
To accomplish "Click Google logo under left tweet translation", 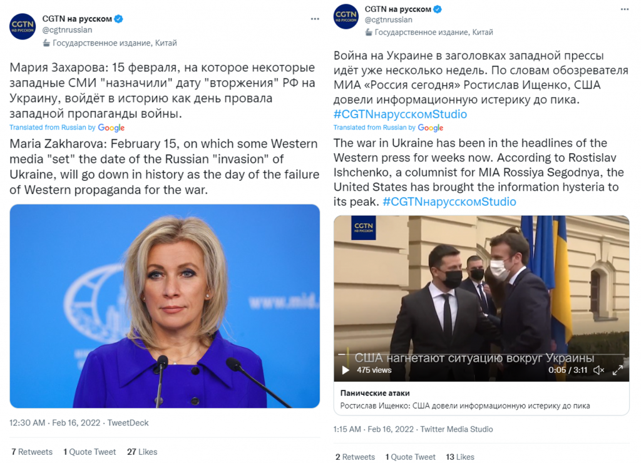I will click(x=111, y=128).
